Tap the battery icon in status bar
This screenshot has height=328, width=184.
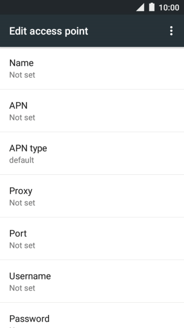[x=152, y=7]
